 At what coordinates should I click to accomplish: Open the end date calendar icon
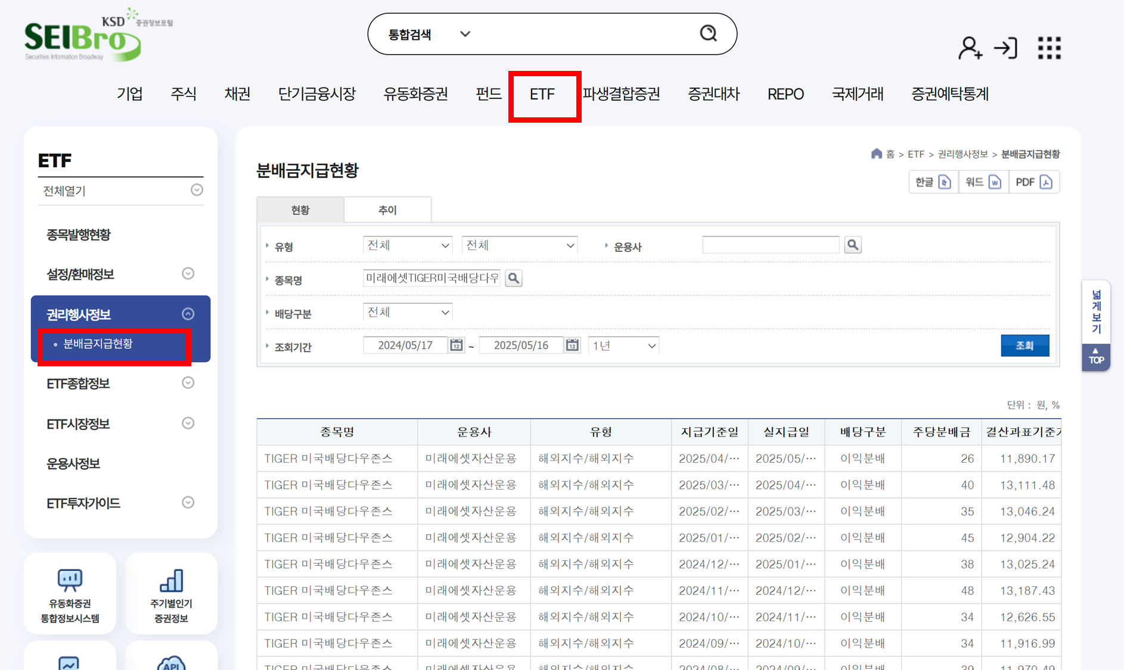click(572, 345)
